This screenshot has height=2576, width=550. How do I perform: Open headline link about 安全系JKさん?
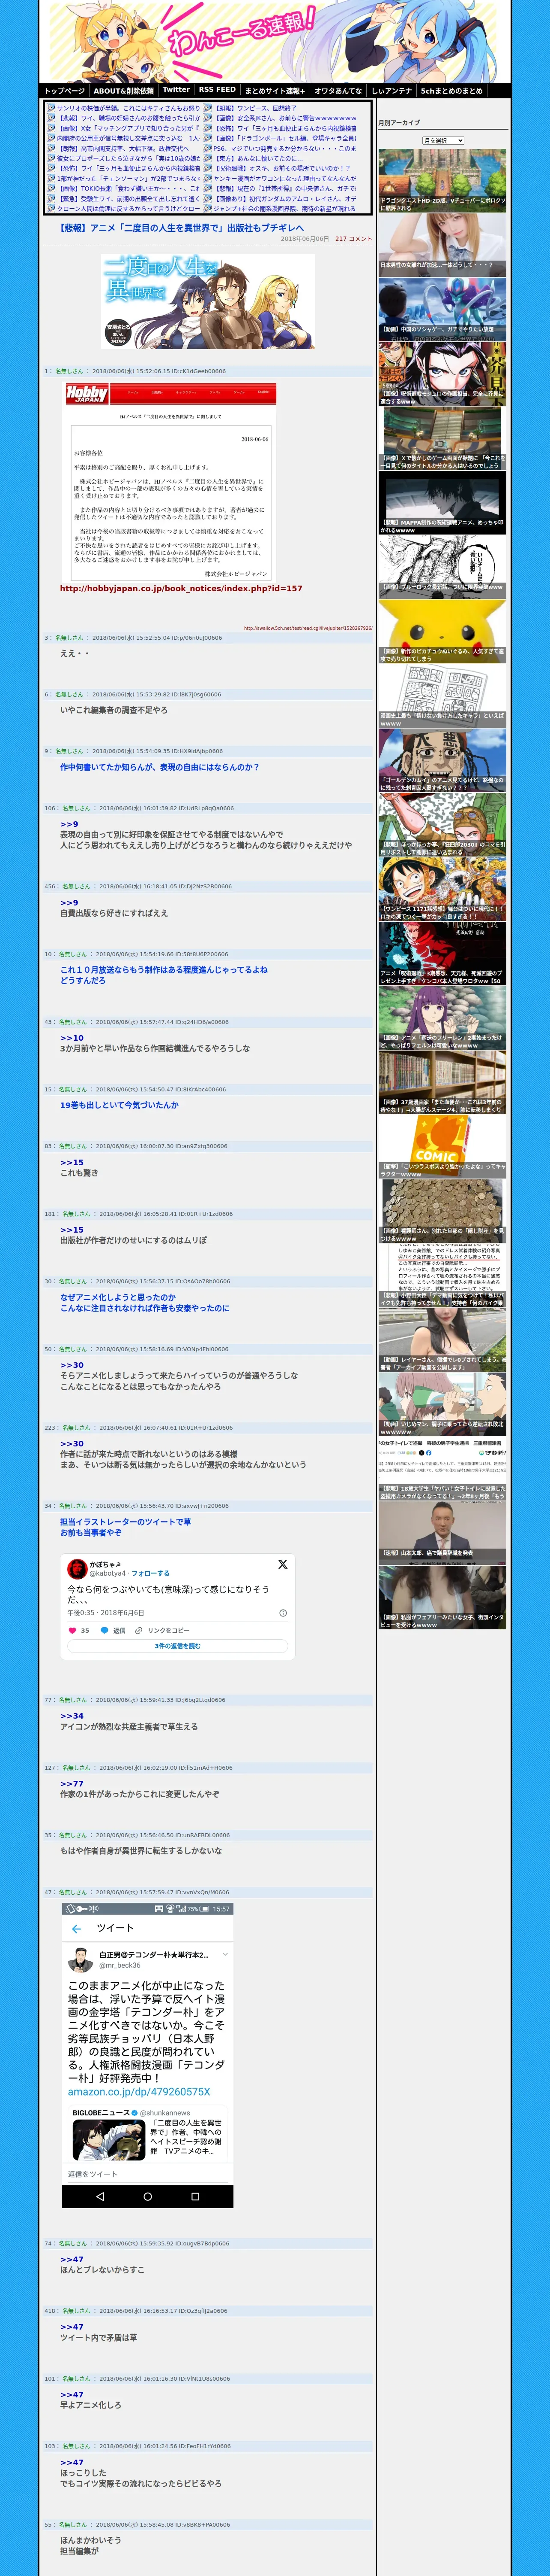pos(284,118)
